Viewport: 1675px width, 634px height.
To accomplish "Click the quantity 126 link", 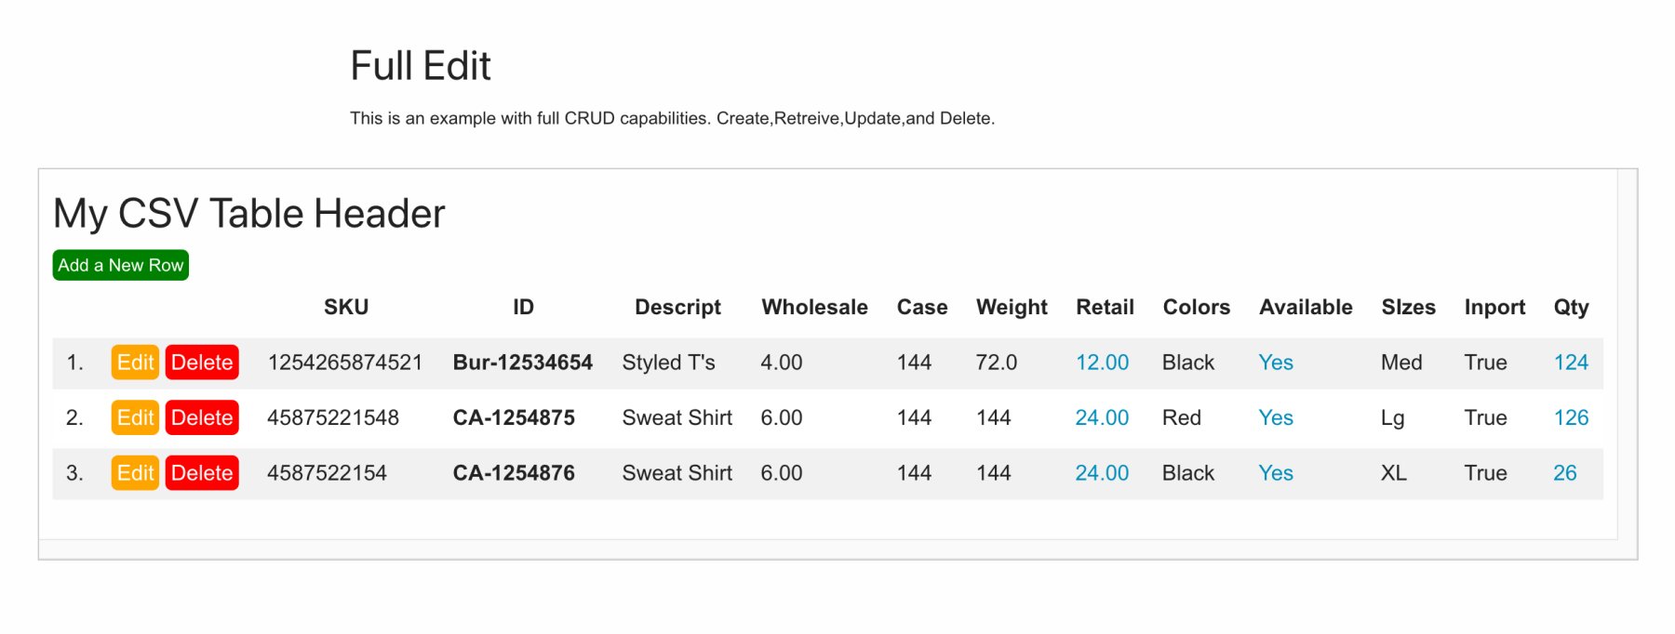I will 1571,417.
